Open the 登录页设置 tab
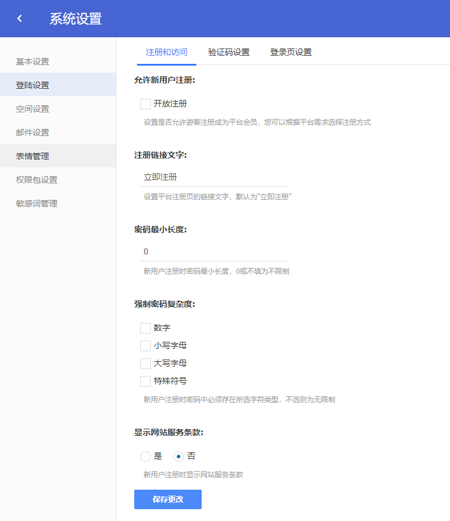Viewport: 450px width, 521px height. [291, 52]
